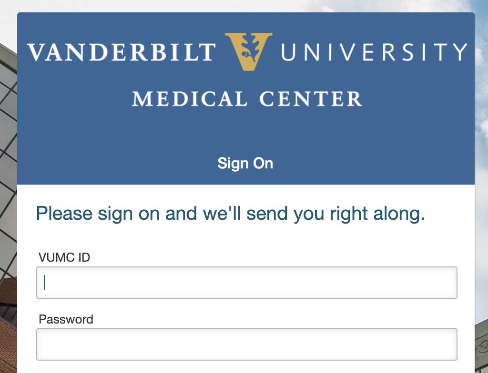
Task: Click the stone building at the lower right
Action: [x=481, y=347]
